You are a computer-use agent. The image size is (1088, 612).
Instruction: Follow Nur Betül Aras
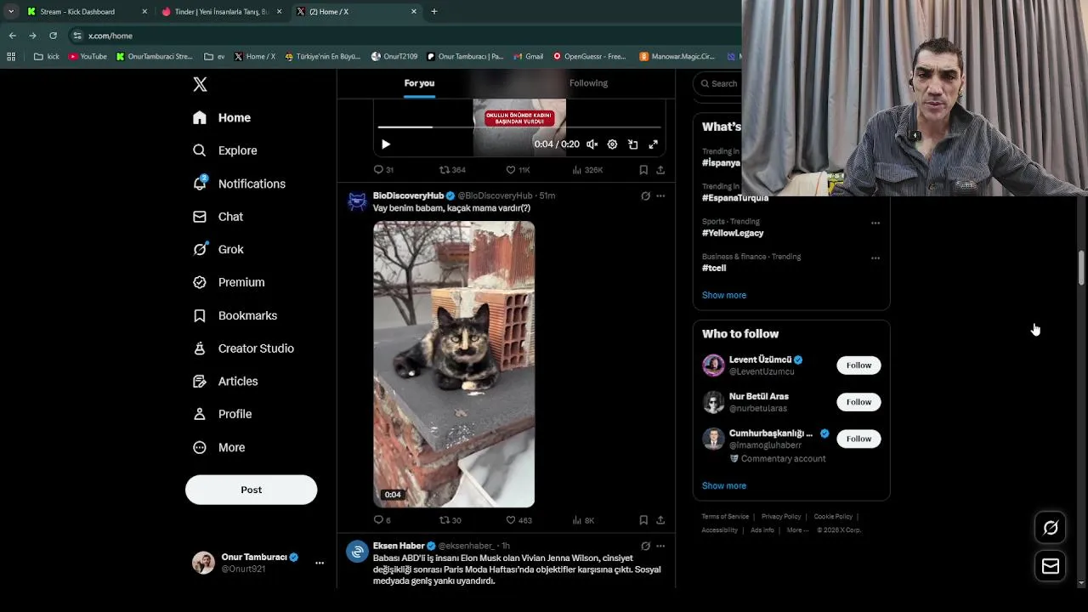[x=858, y=402]
